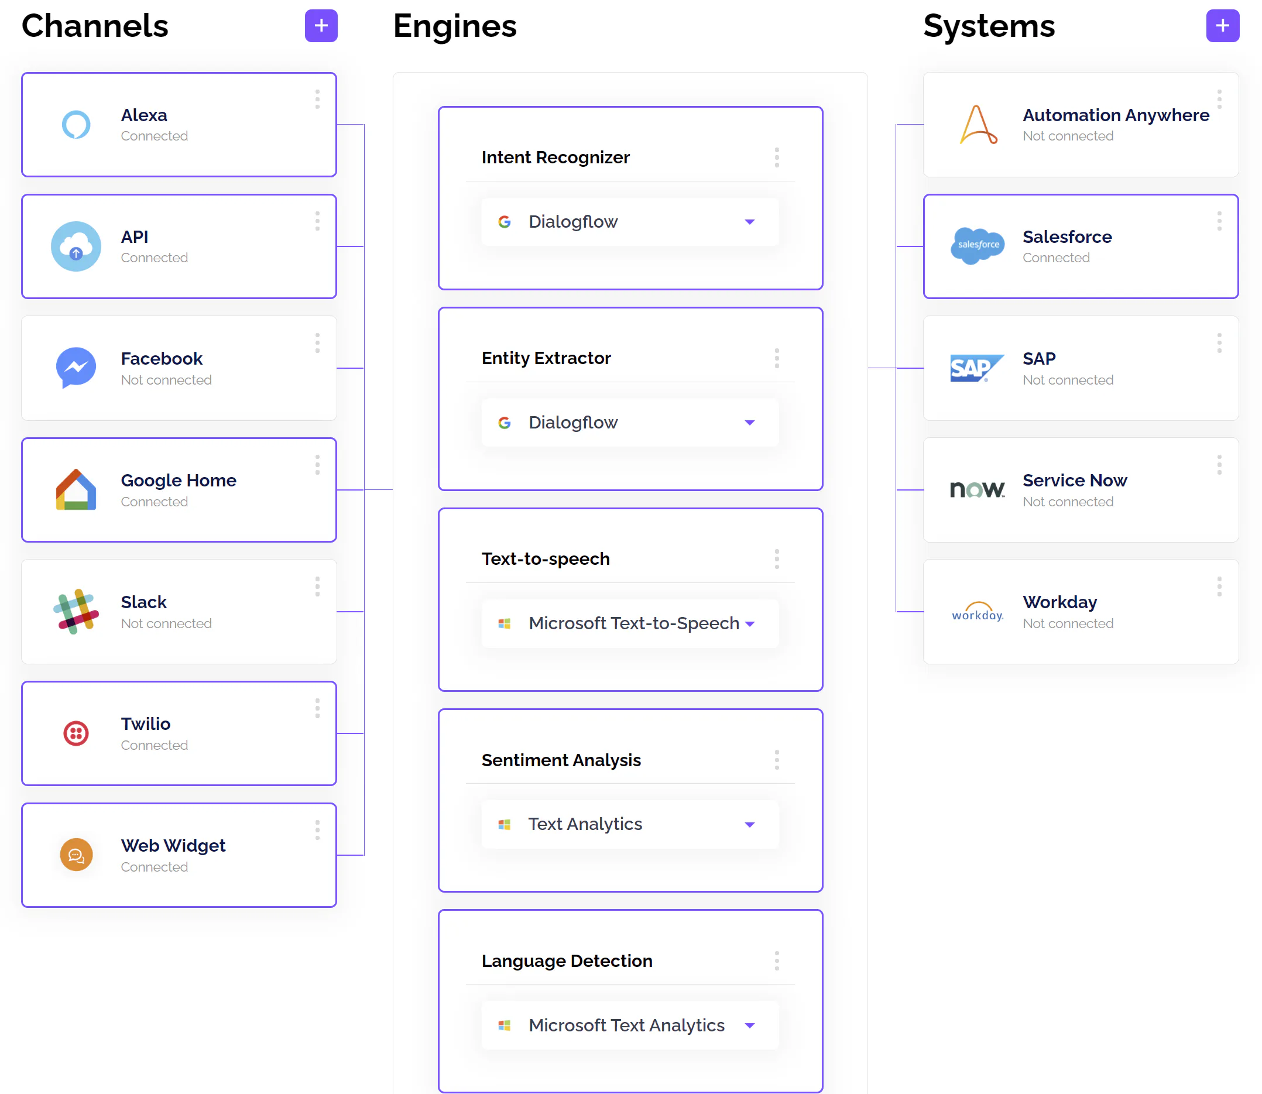Click the Twilio logo icon
The width and height of the screenshot is (1262, 1094).
tap(76, 733)
